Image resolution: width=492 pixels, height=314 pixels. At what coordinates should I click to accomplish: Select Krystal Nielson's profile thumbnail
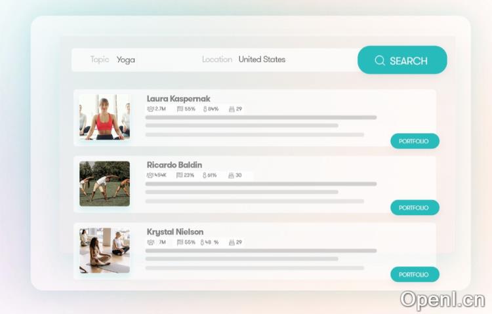coord(104,250)
